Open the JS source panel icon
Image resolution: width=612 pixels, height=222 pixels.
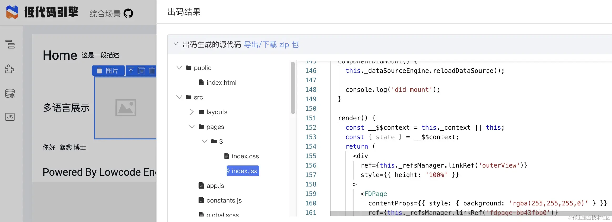(x=10, y=117)
